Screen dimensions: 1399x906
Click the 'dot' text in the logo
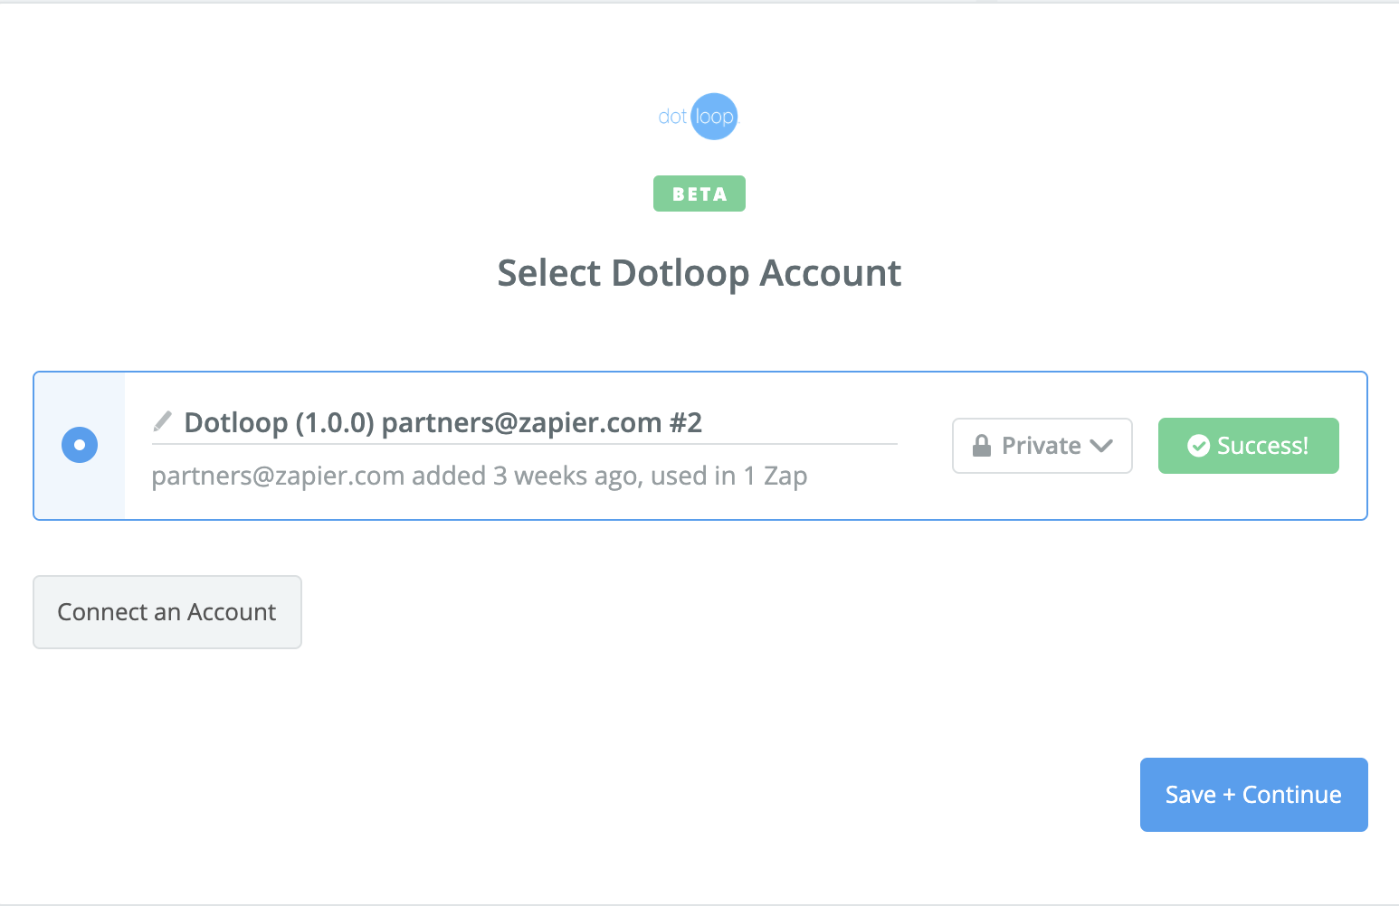point(672,117)
